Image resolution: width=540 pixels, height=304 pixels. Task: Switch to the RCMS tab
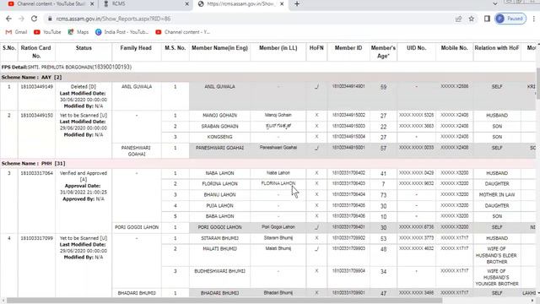tap(146, 3)
